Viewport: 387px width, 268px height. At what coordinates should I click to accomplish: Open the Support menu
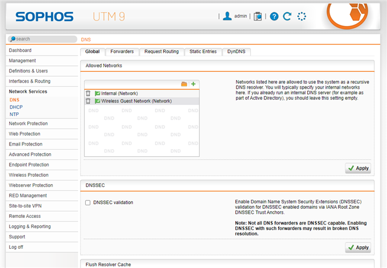pos(42,237)
